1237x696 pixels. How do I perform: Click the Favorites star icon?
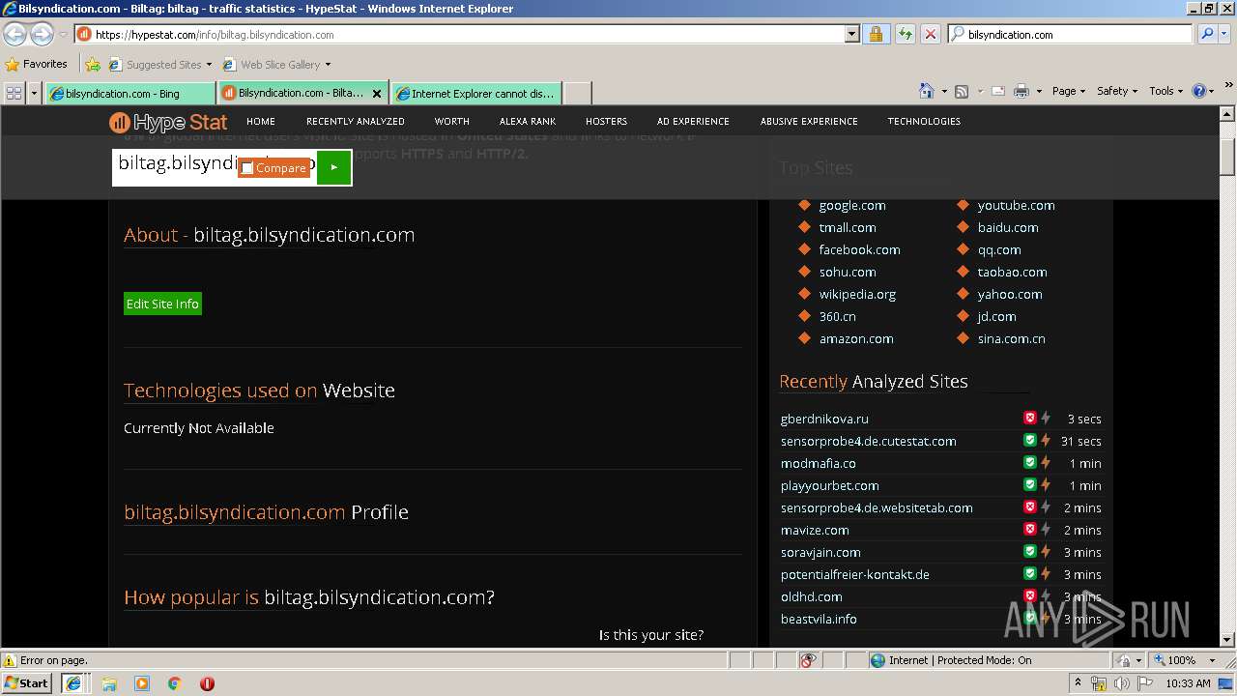(12, 65)
